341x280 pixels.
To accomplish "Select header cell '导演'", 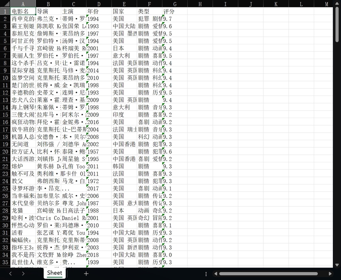I will (48, 12).
